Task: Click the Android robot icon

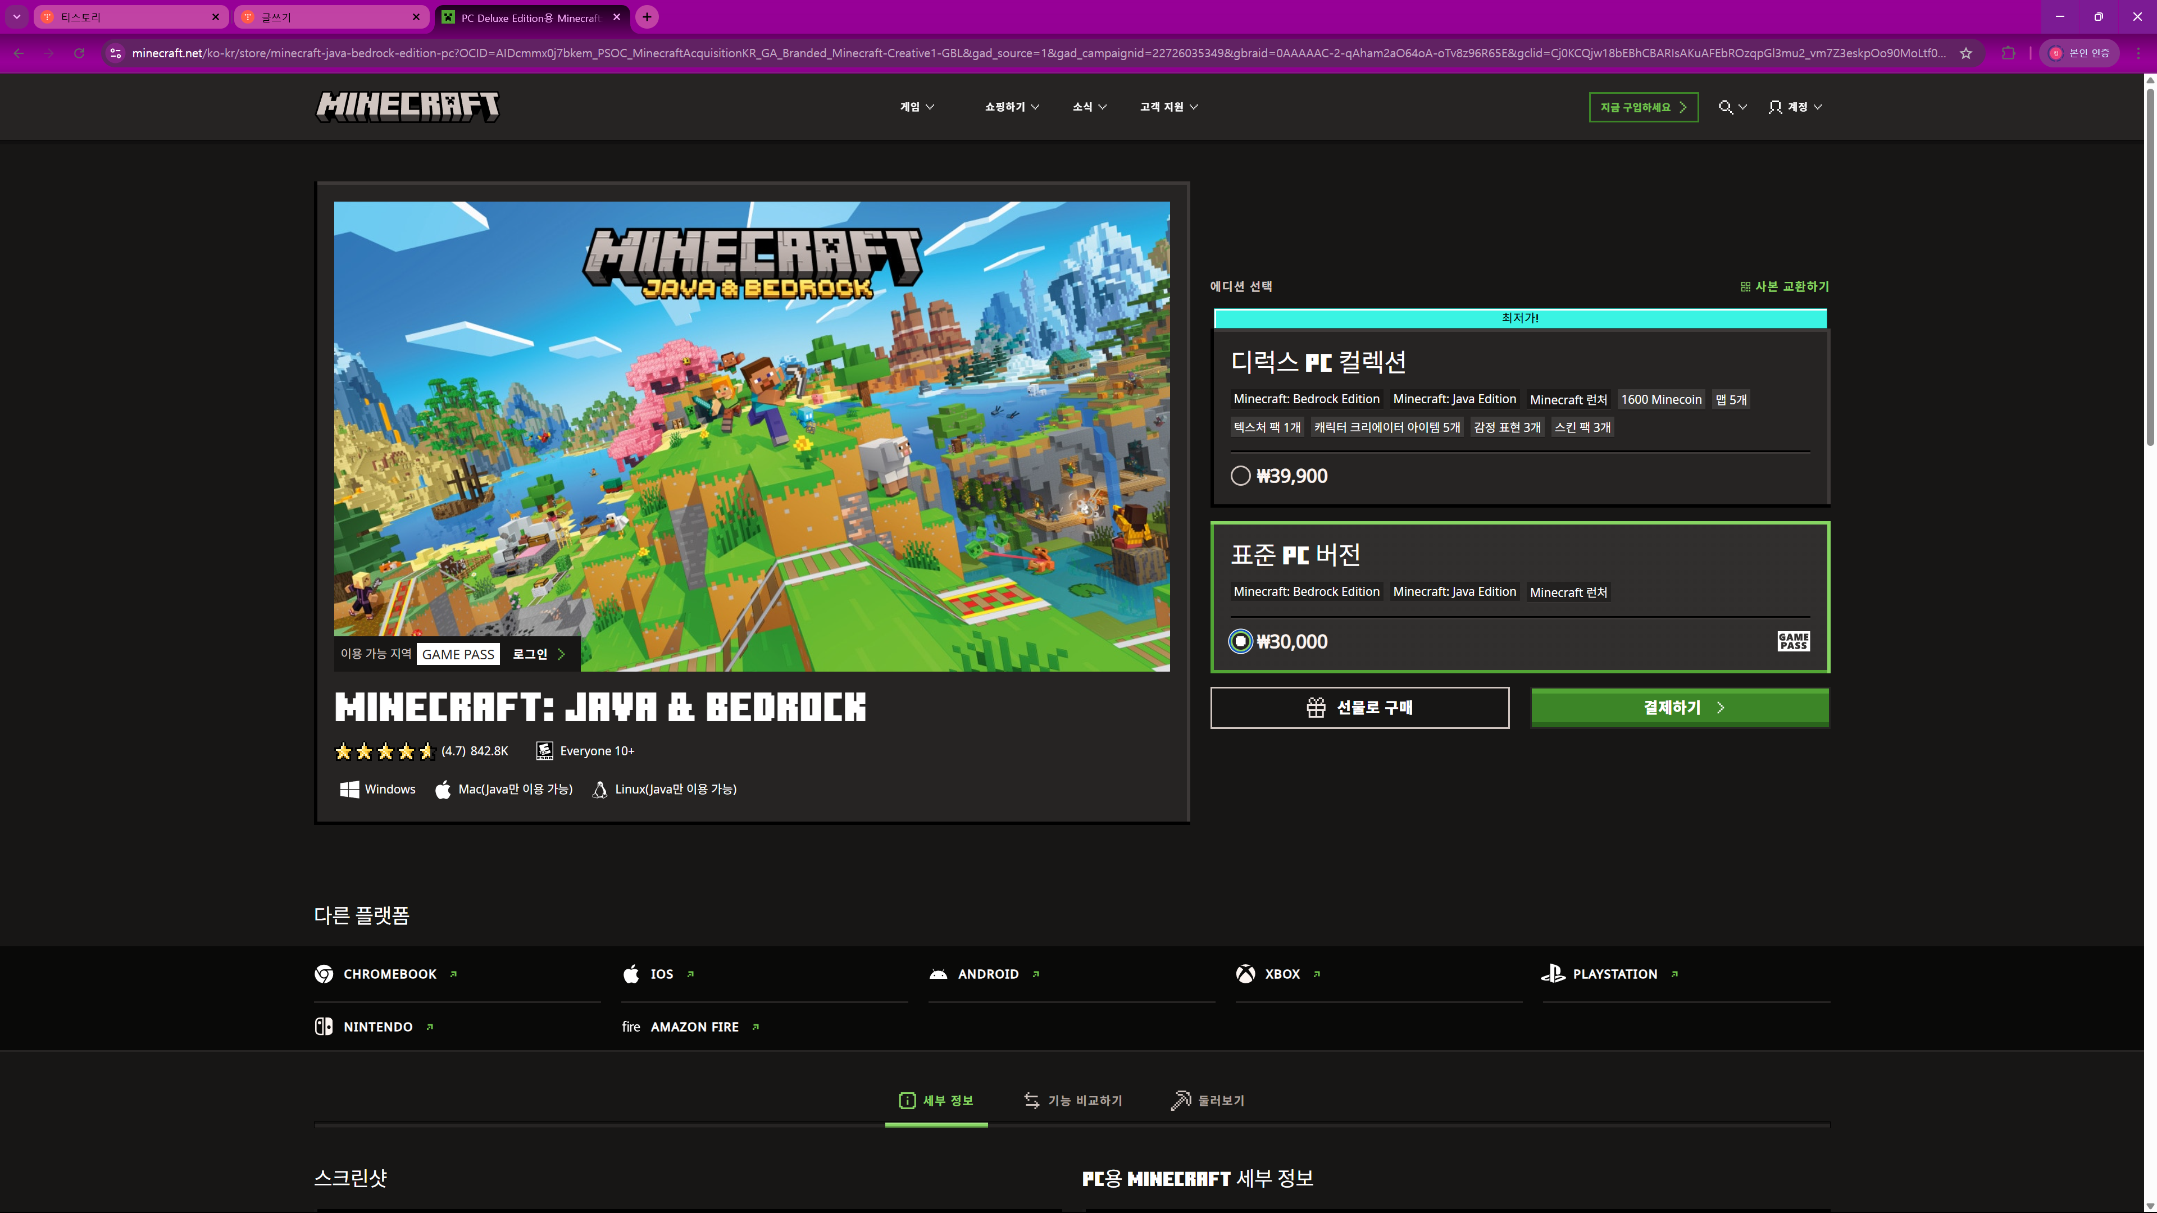Action: click(x=938, y=974)
